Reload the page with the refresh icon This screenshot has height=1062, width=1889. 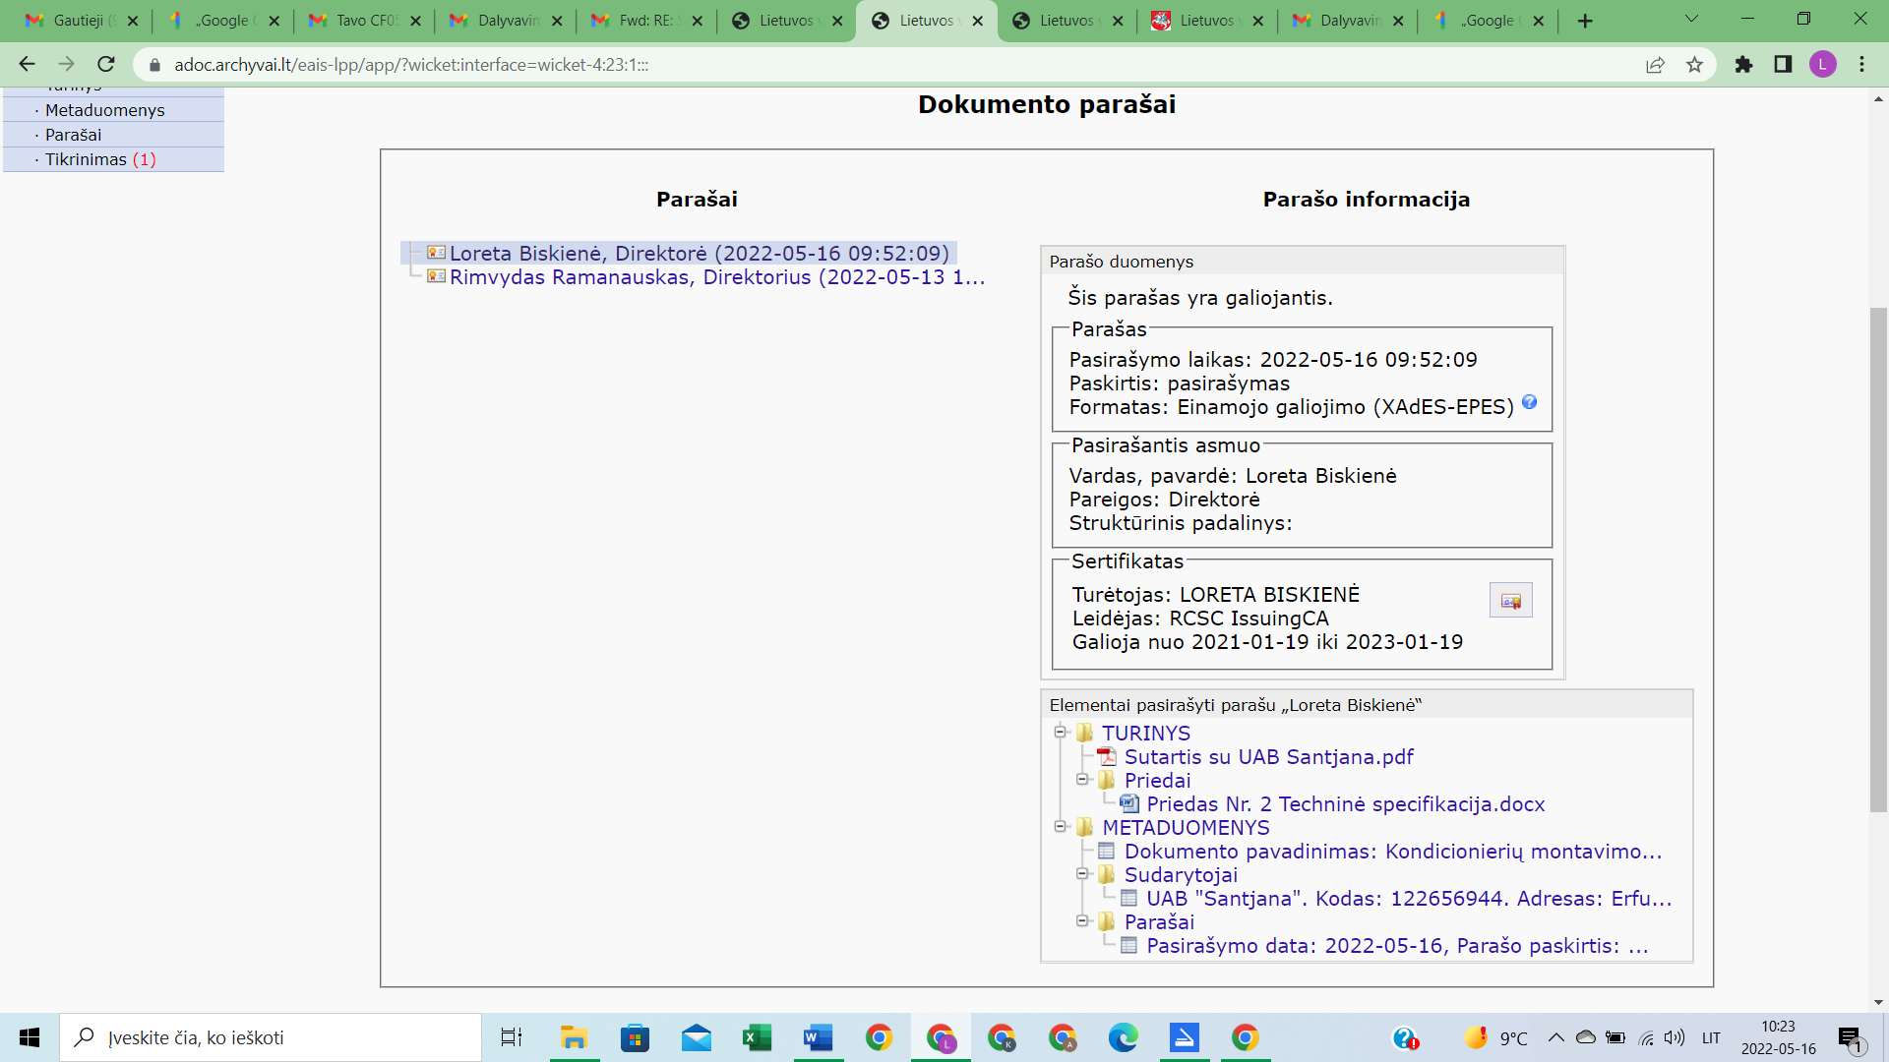(x=106, y=65)
